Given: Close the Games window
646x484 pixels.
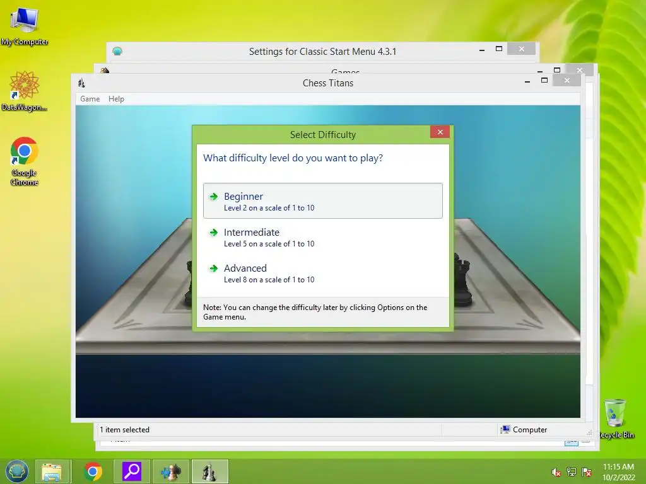Looking at the screenshot, I should [x=580, y=70].
